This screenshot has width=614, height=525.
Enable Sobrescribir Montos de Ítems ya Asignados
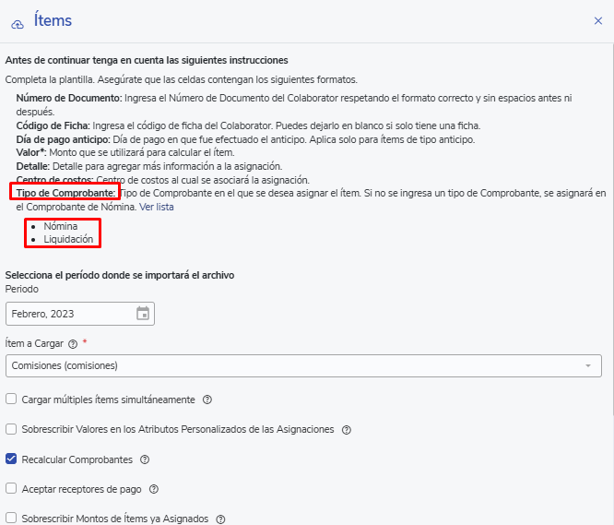[x=11, y=519]
